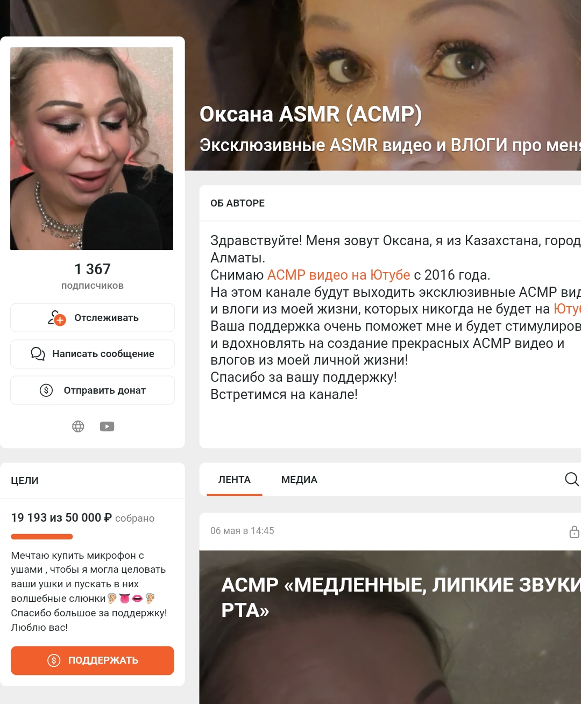Click the 1 367 подписчиков counter
The width and height of the screenshot is (581, 704).
[93, 276]
